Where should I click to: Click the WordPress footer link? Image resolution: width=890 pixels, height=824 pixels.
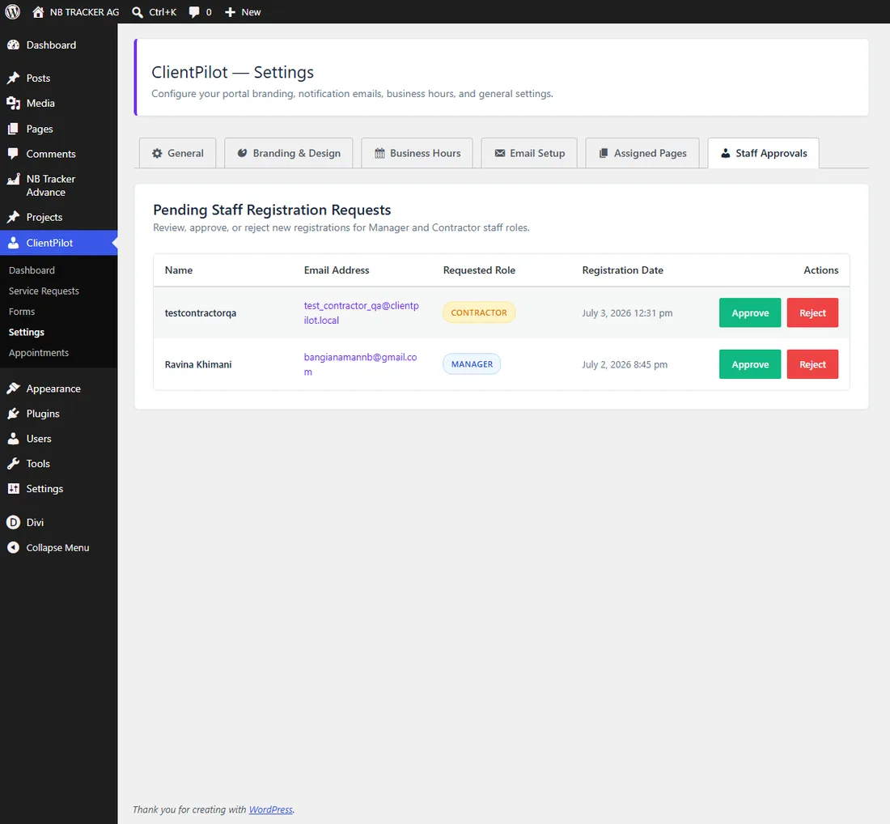[x=271, y=809]
